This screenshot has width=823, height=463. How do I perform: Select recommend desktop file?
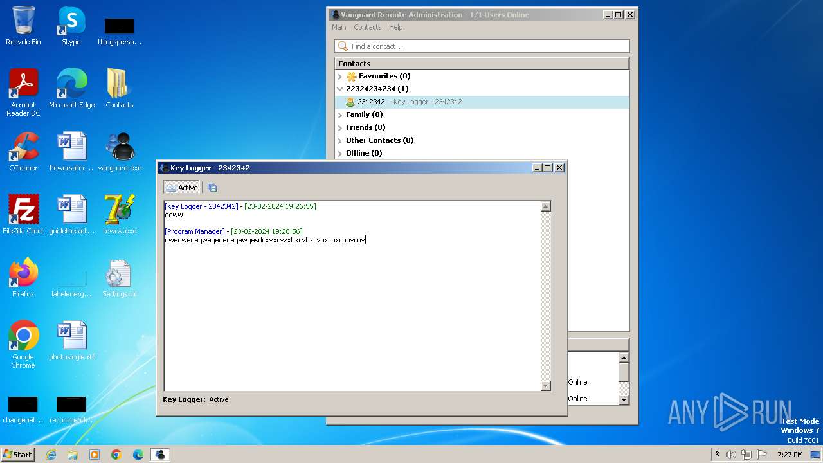pos(71,410)
